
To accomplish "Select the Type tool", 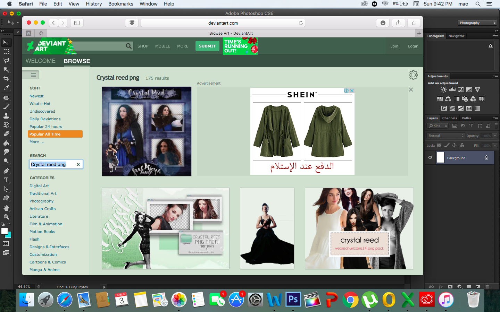I will point(6,180).
